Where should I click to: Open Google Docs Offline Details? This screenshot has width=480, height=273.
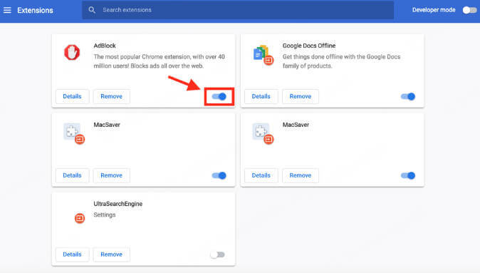[x=261, y=96]
